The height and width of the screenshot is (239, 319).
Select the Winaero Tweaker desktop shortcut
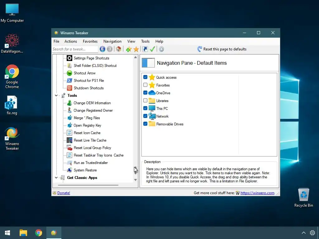click(x=12, y=138)
